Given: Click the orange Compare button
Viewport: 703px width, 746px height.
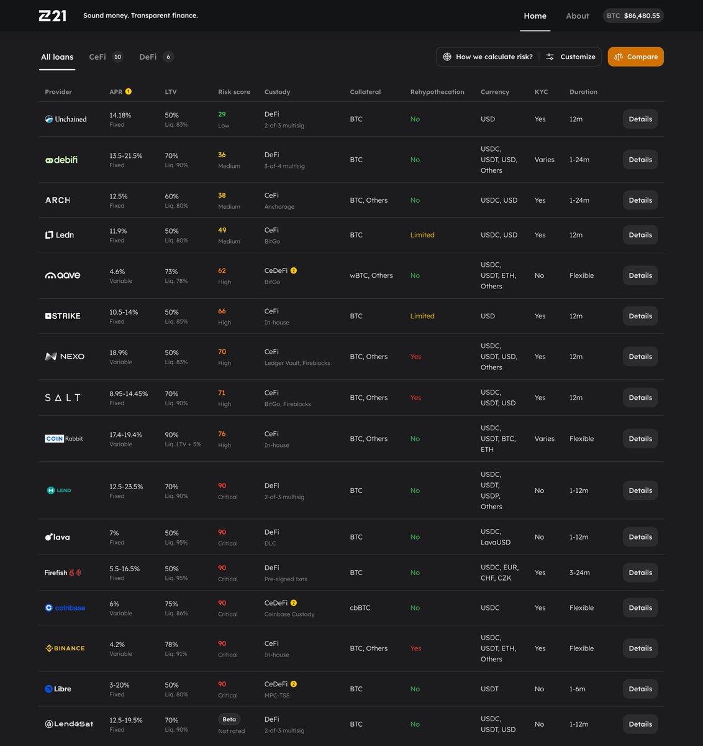Looking at the screenshot, I should click(636, 57).
